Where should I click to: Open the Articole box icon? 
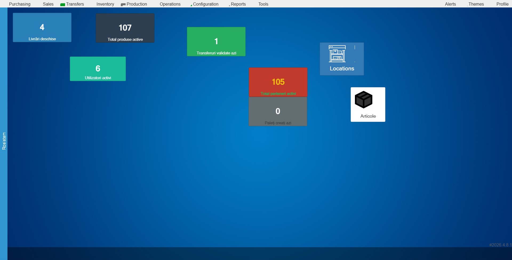363,100
